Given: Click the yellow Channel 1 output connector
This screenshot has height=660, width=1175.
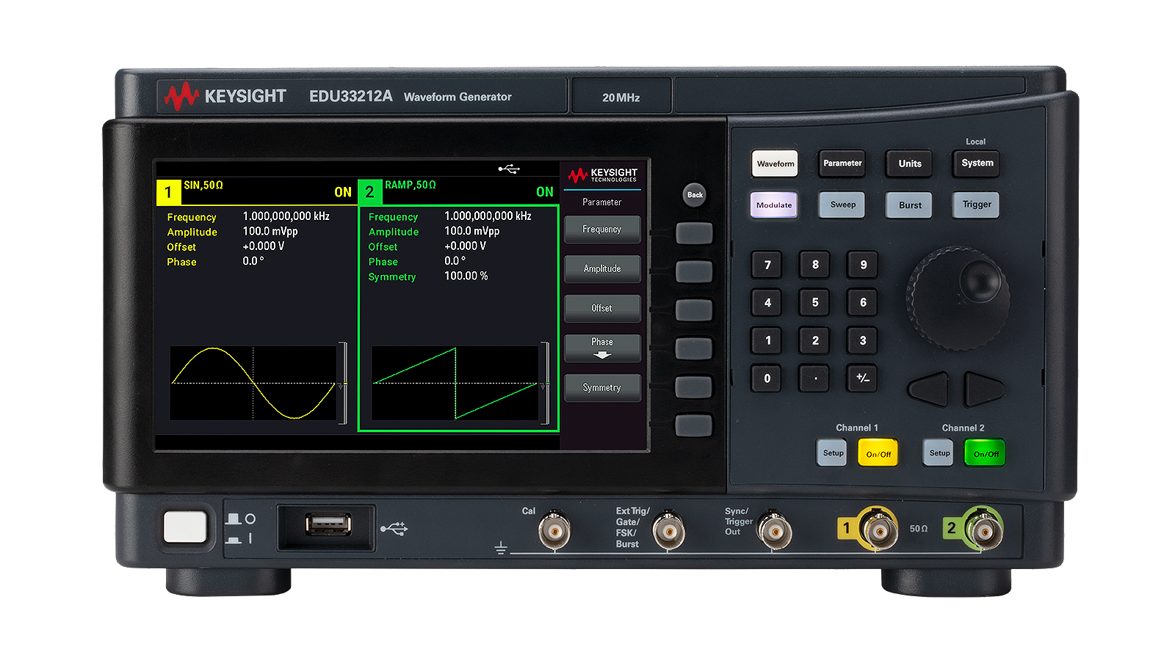Looking at the screenshot, I should coord(878,529).
